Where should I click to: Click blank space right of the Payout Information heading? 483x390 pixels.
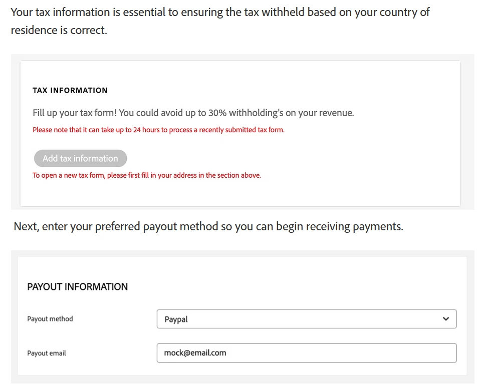click(293, 286)
